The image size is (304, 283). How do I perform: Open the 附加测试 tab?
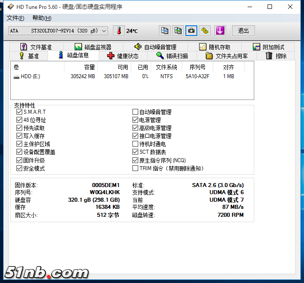(268, 47)
